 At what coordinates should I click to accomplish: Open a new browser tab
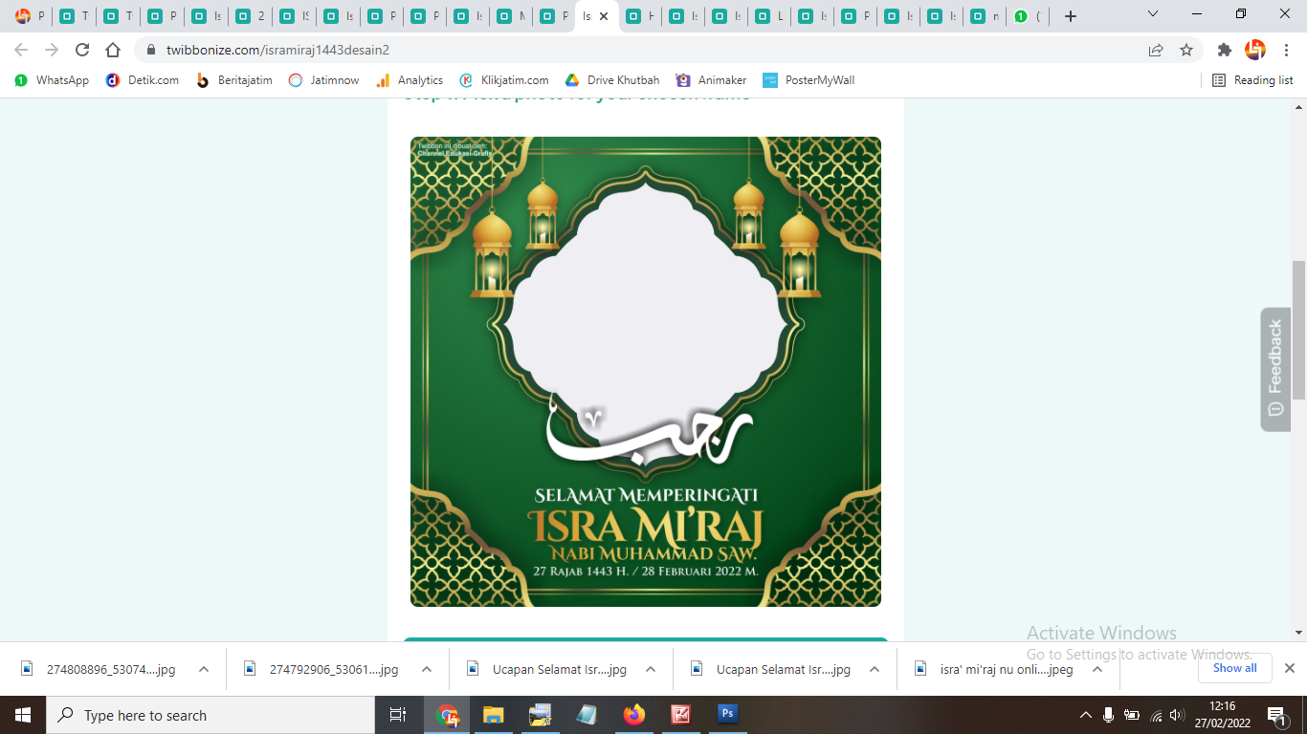1071,16
